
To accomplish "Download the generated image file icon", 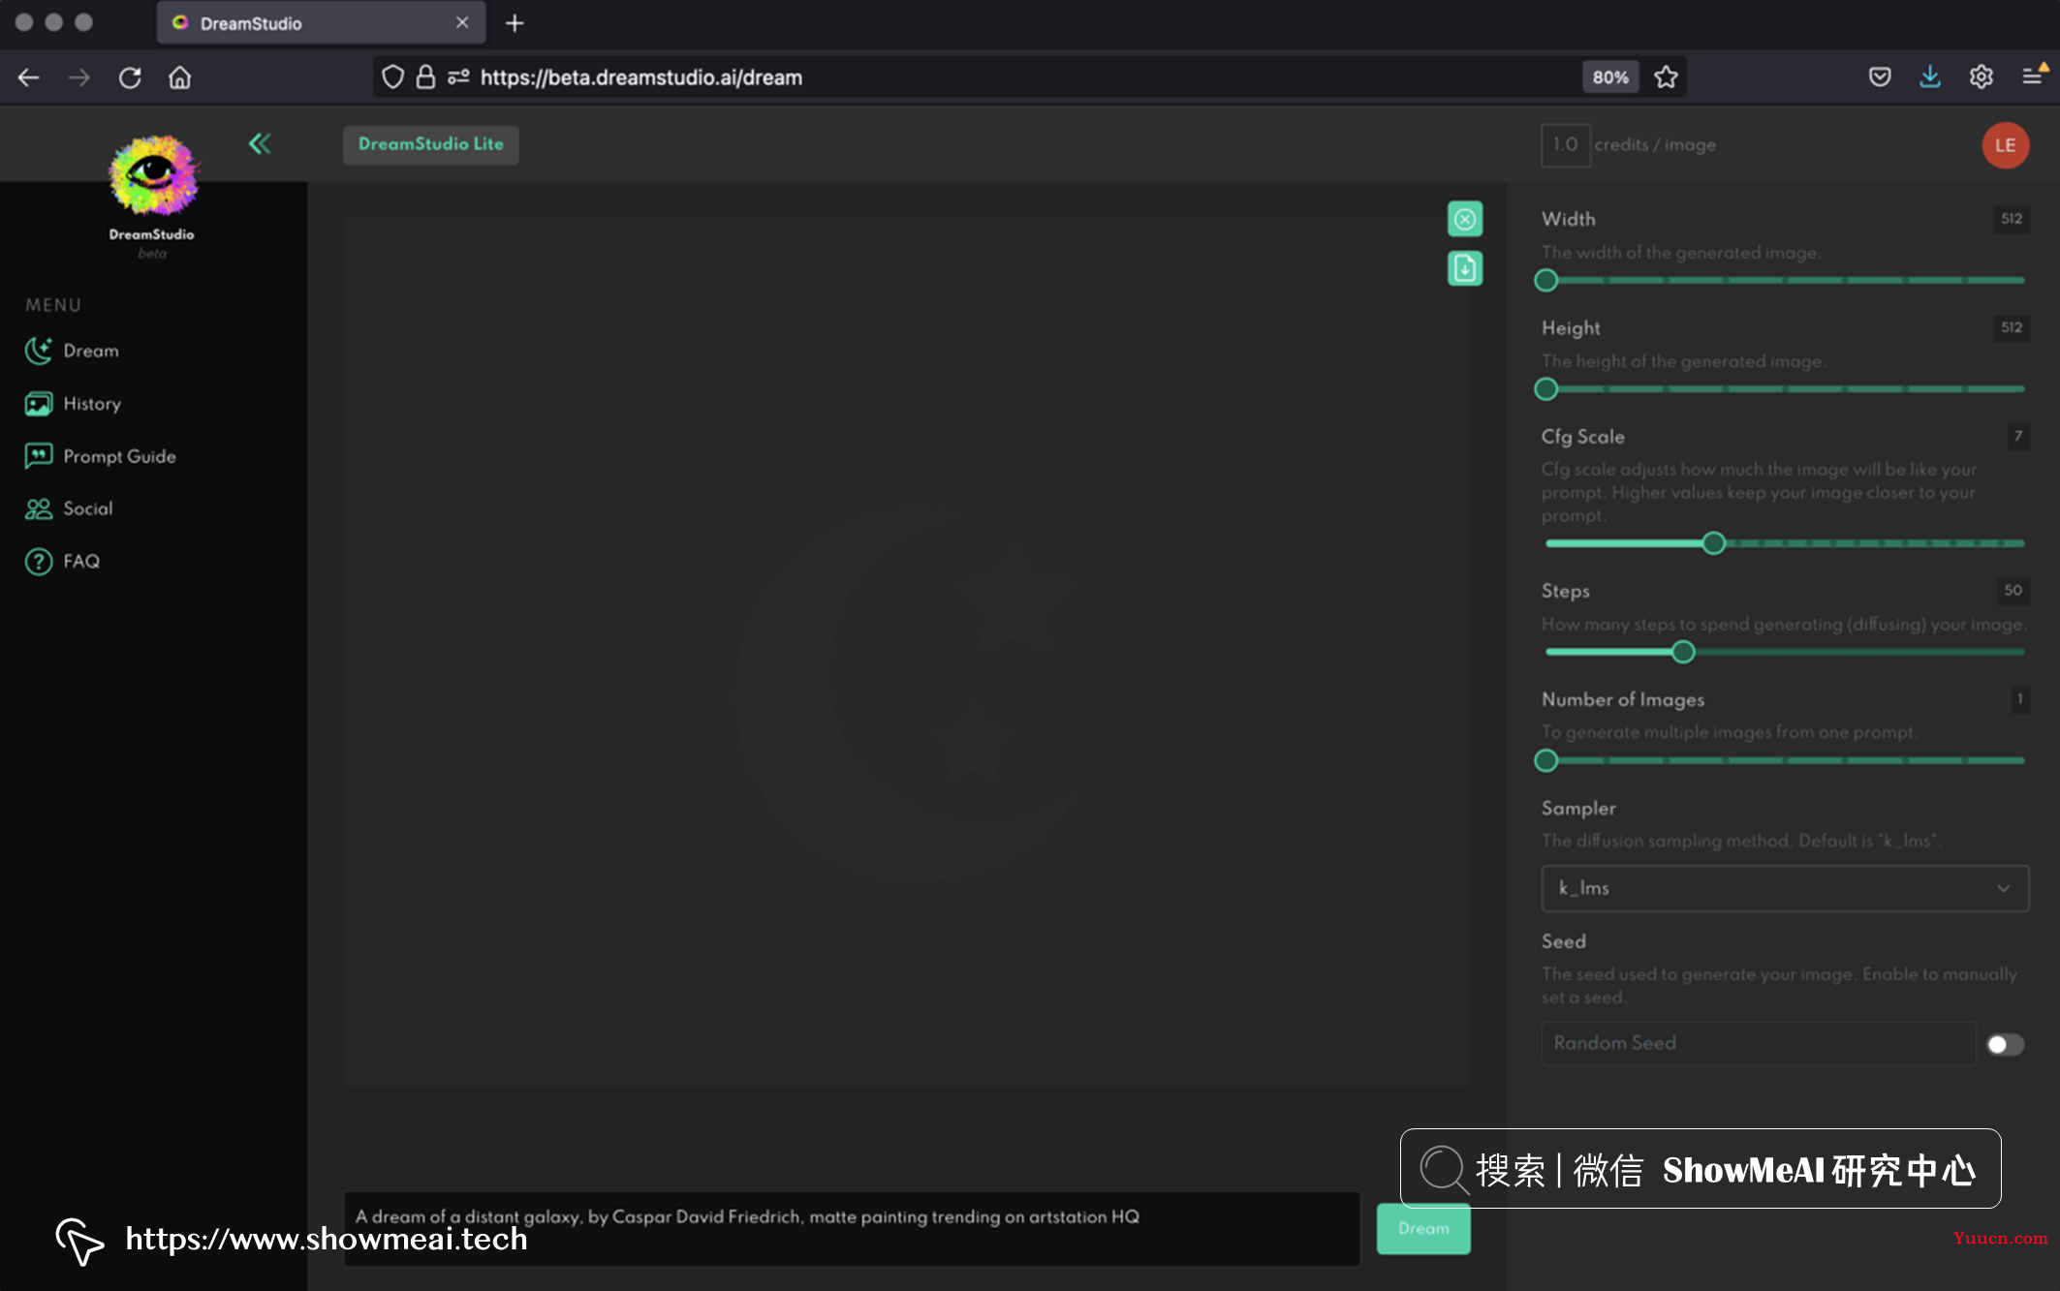I will tap(1465, 268).
